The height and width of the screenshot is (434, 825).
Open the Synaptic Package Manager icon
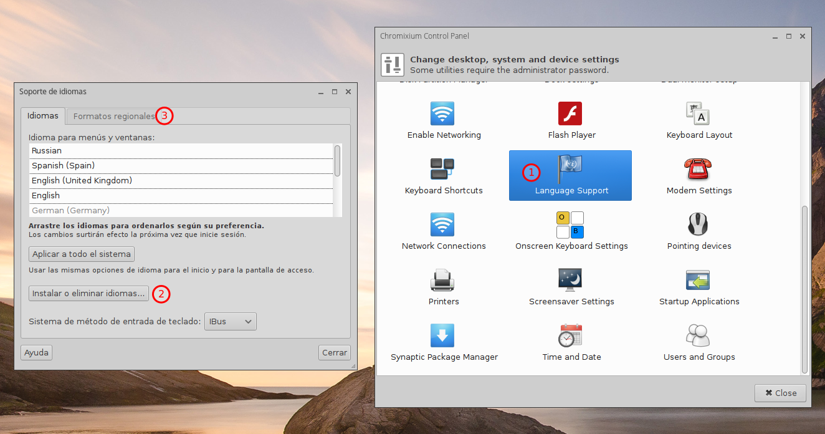tap(442, 336)
